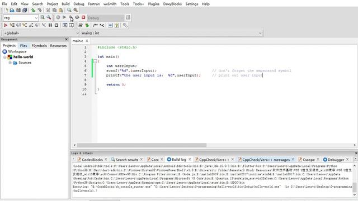Expand the Sources folder
Screen dimensions: 358x201
pyautogui.click(x=10, y=63)
